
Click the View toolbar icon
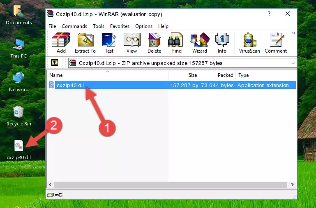coord(132,43)
